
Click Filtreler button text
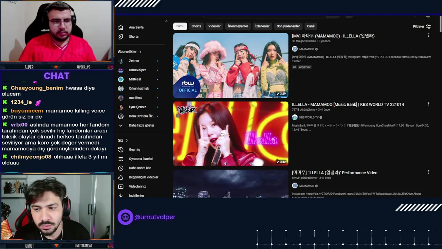[419, 27]
